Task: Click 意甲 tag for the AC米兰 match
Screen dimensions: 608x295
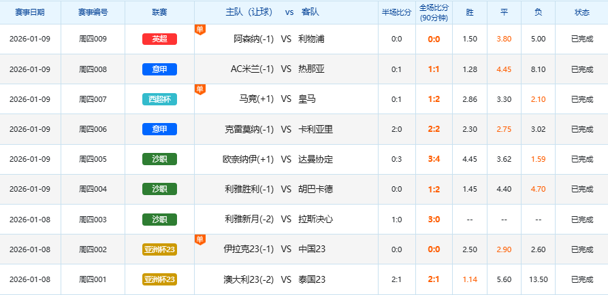Action: 159,69
